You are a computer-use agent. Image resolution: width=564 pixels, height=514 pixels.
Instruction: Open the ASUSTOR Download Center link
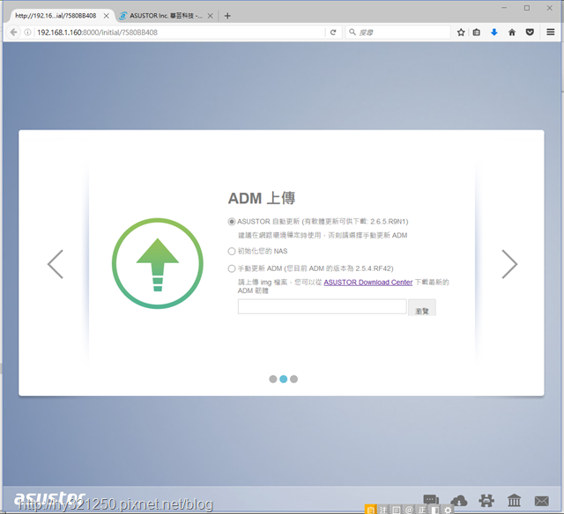coord(368,283)
